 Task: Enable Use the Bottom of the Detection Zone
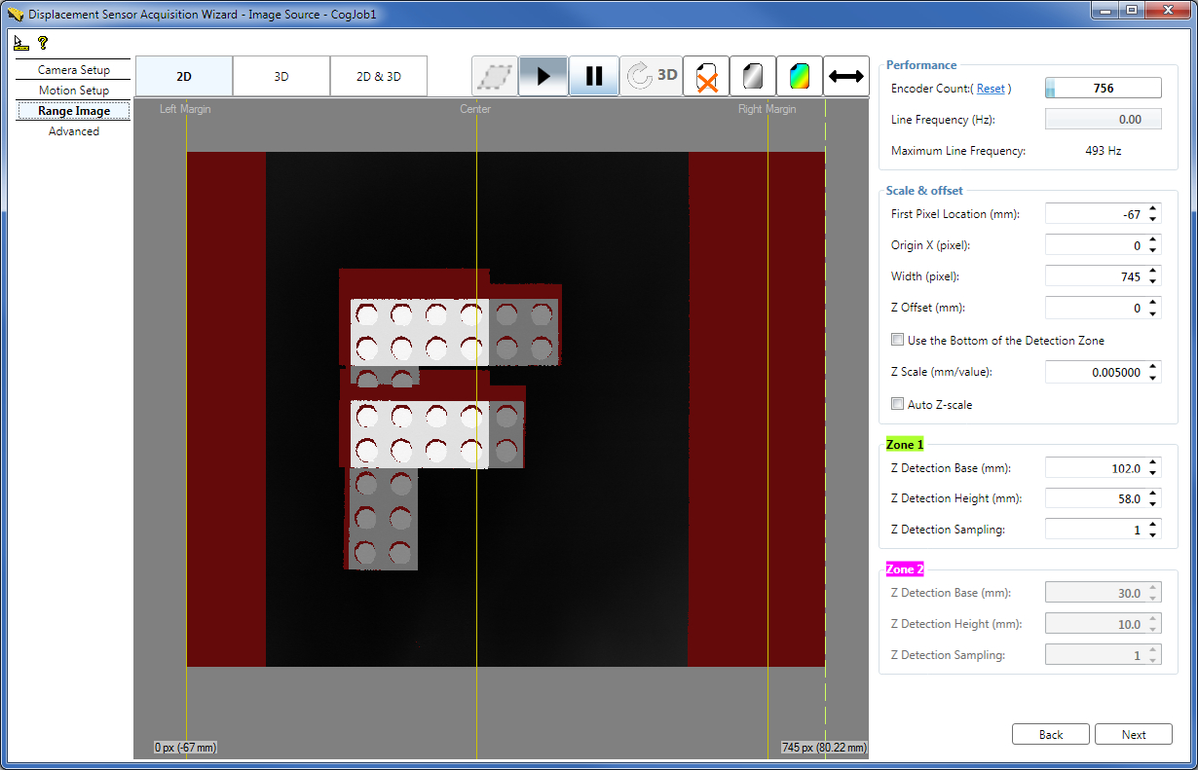click(897, 339)
